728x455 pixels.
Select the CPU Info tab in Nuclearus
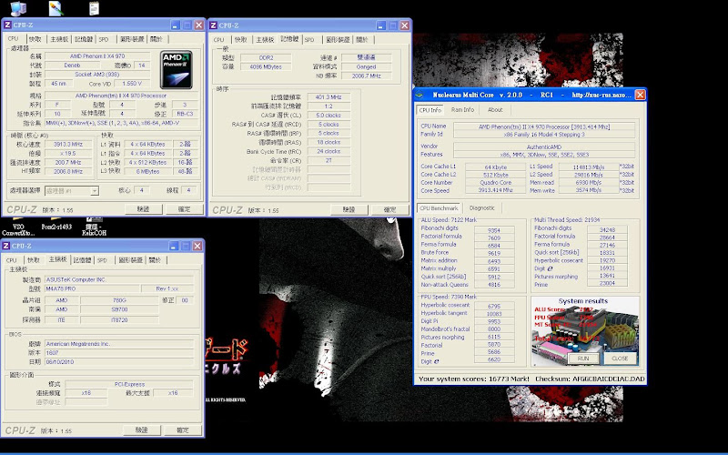[430, 110]
